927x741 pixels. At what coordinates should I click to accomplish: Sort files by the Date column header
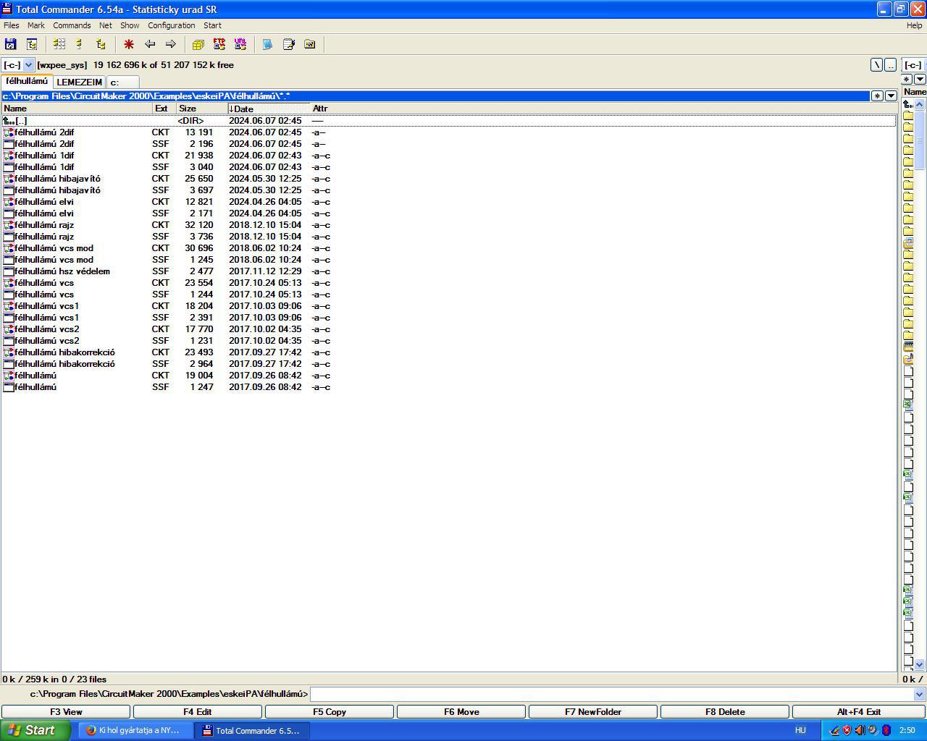pyautogui.click(x=269, y=109)
